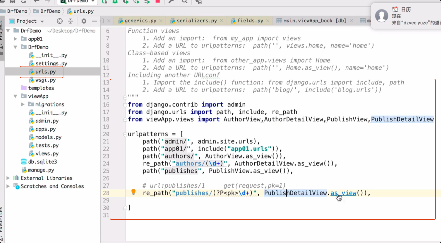Click PublishDetailView in the import on line 18
The width and height of the screenshot is (441, 243).
point(402,119)
